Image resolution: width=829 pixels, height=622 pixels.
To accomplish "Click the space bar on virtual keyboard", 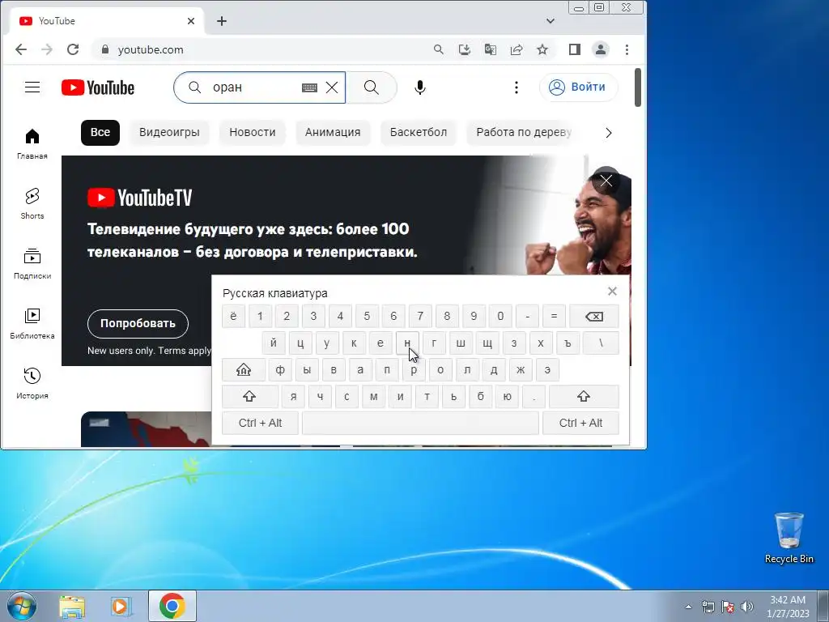I will click(x=420, y=423).
